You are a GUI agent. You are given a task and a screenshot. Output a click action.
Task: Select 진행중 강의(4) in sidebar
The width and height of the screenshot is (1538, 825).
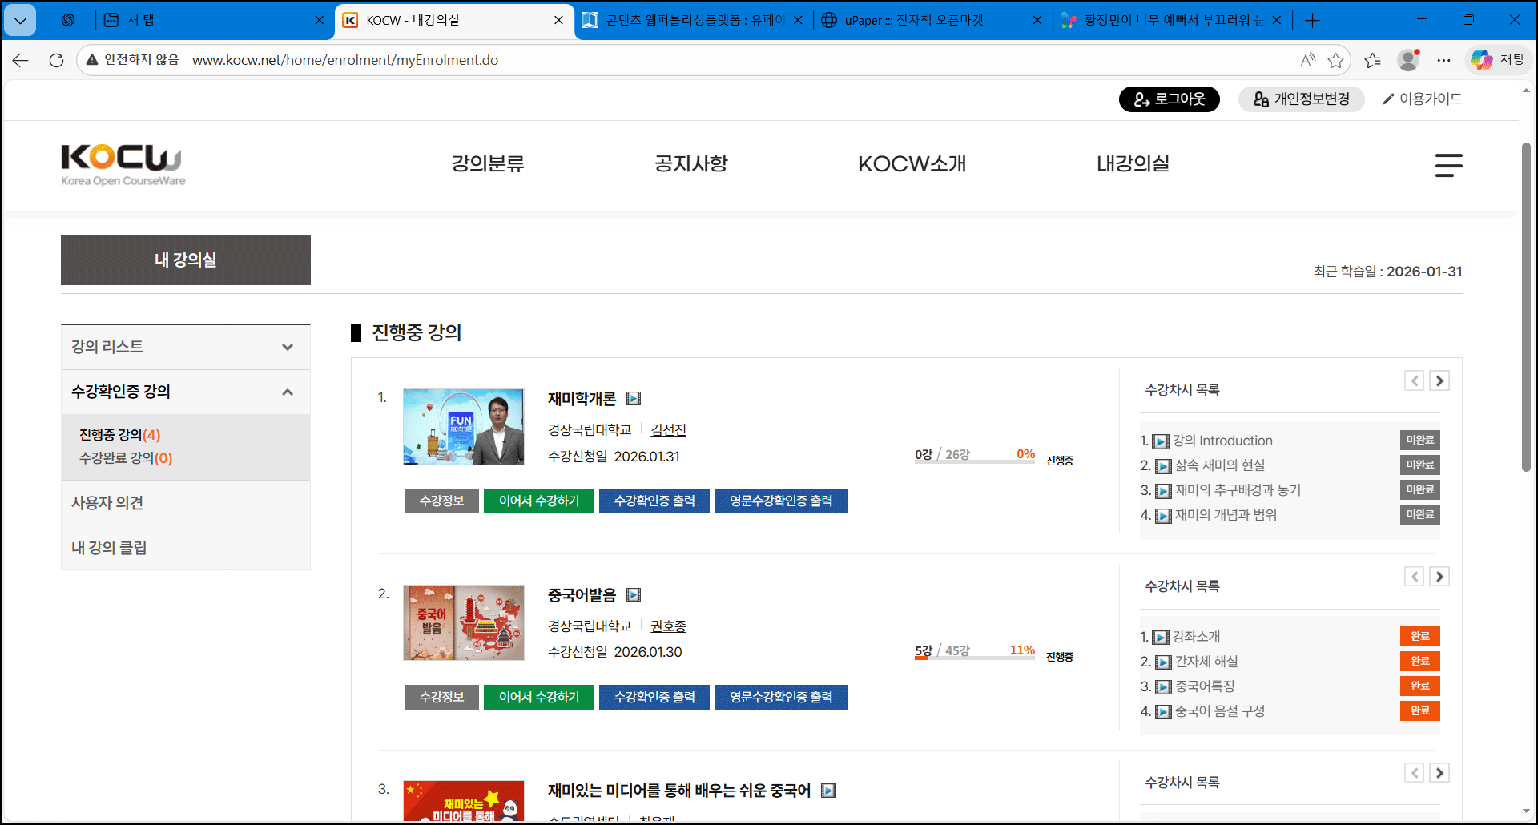(120, 435)
